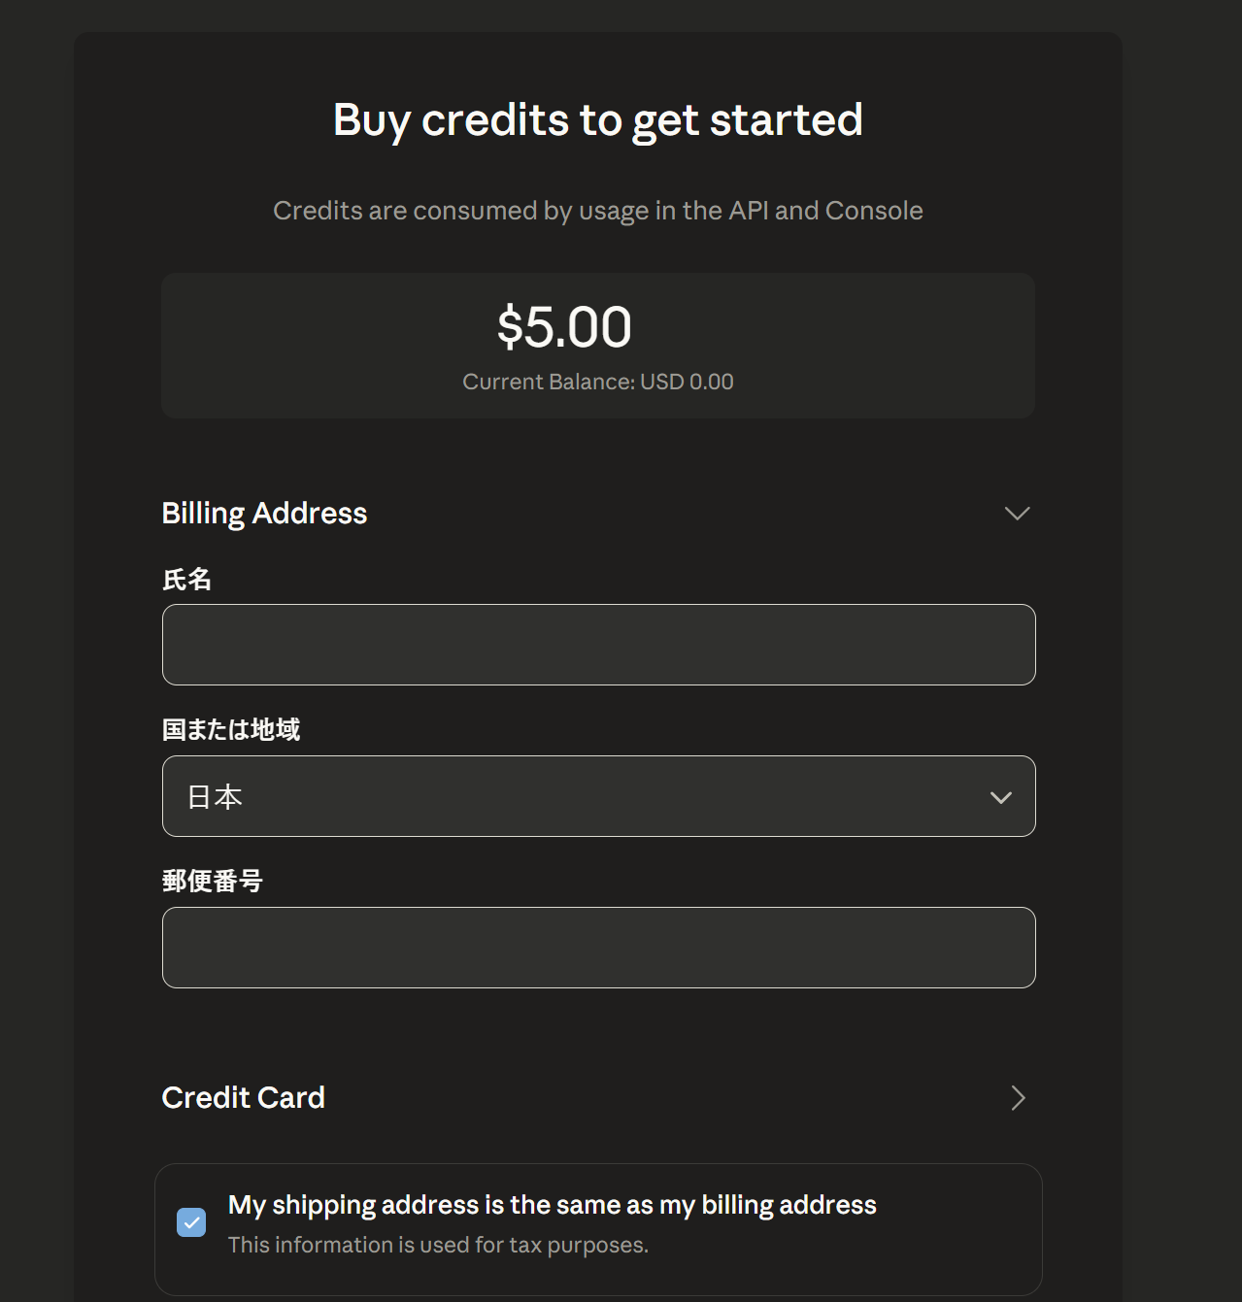This screenshot has height=1302, width=1242.
Task: Collapse Billing Address section using chevron
Action: pos(1017,513)
